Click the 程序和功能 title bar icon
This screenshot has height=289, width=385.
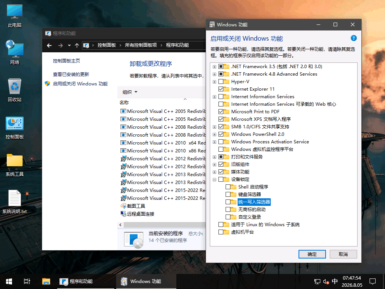click(48, 33)
